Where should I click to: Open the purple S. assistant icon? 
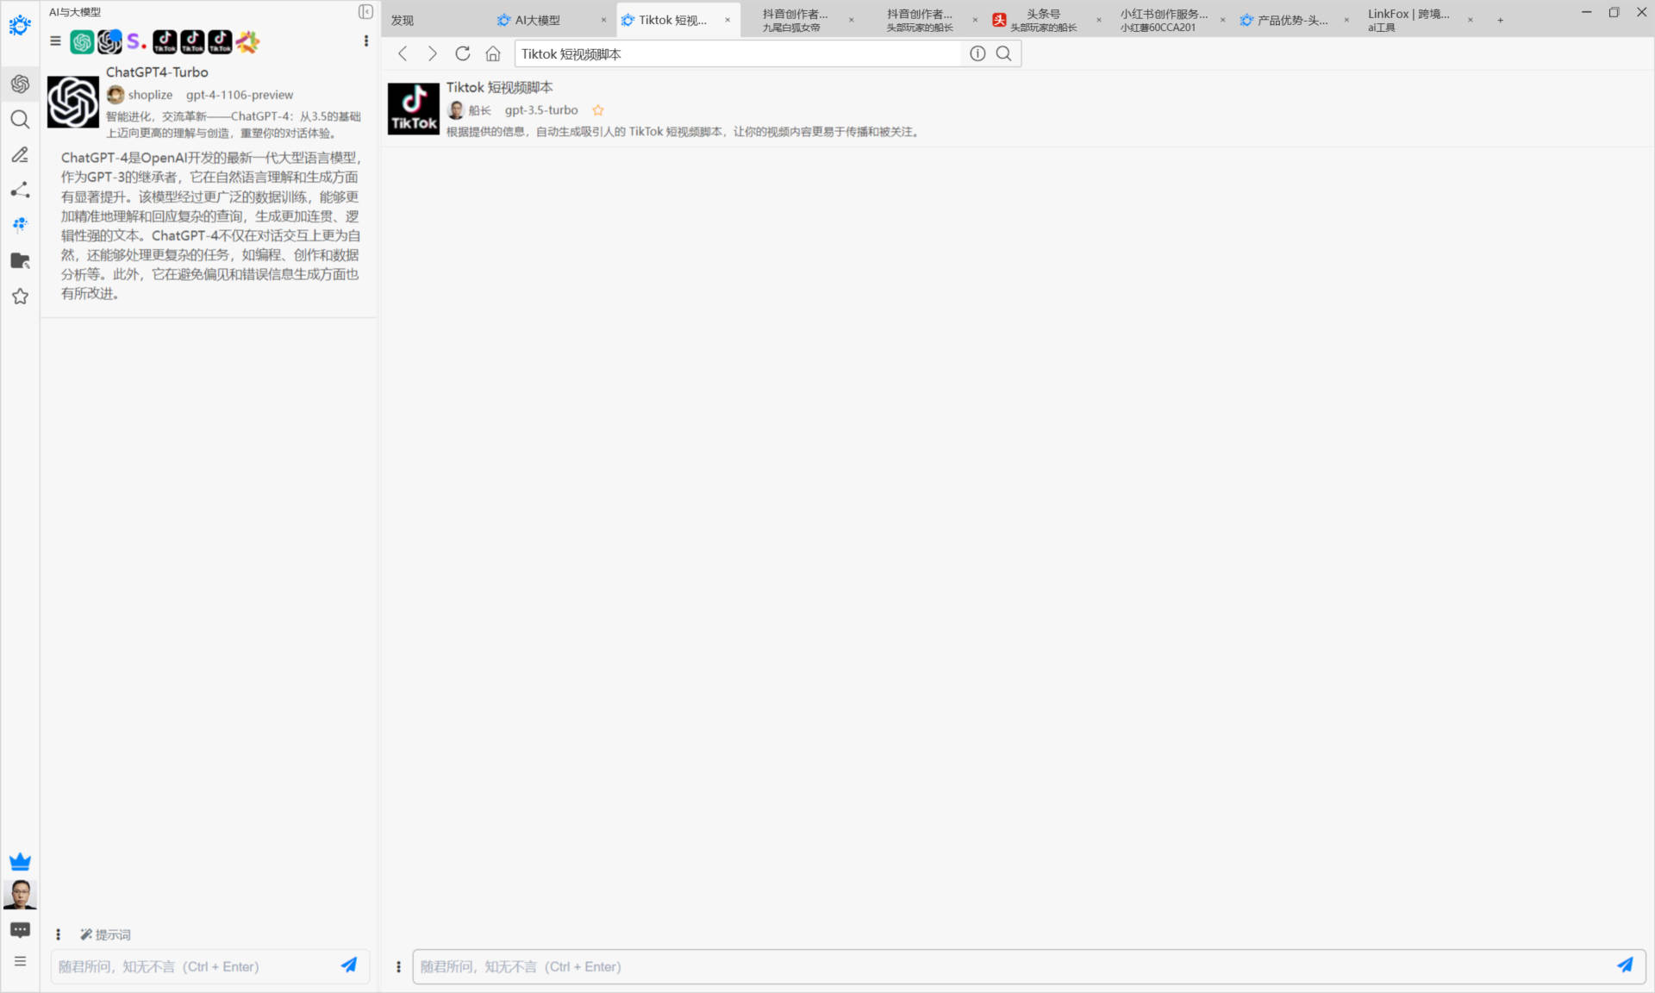tap(136, 41)
